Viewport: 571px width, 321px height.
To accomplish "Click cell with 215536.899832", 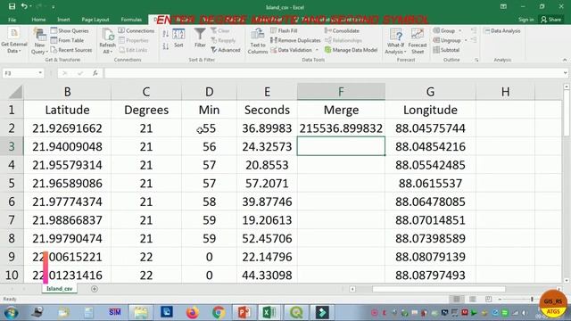I will (341, 128).
